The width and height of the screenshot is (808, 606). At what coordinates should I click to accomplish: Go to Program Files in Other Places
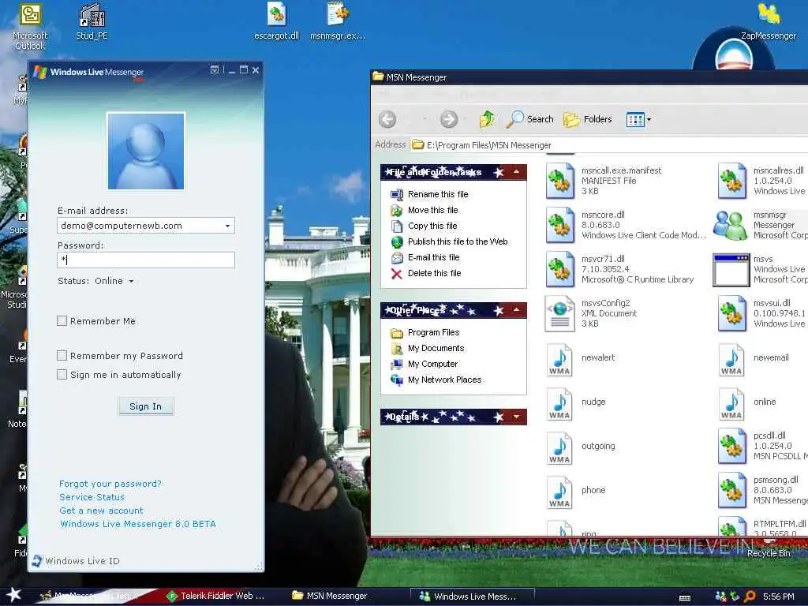coord(433,332)
